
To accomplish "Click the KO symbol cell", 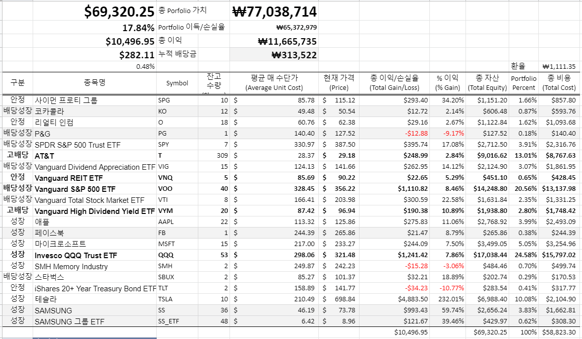I will [177, 111].
